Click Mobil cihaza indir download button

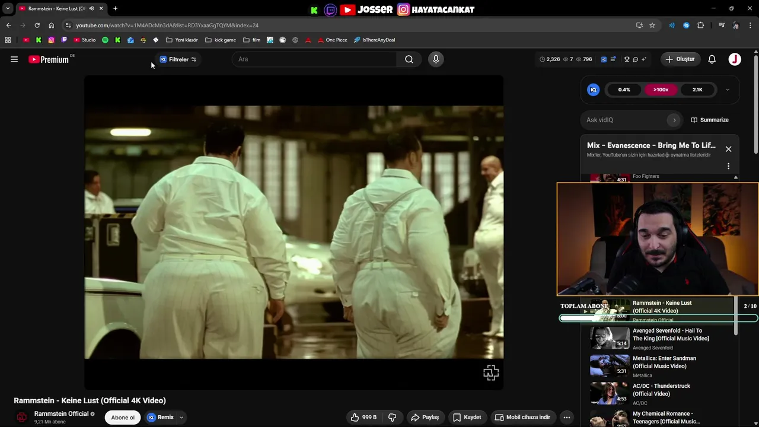(x=522, y=418)
